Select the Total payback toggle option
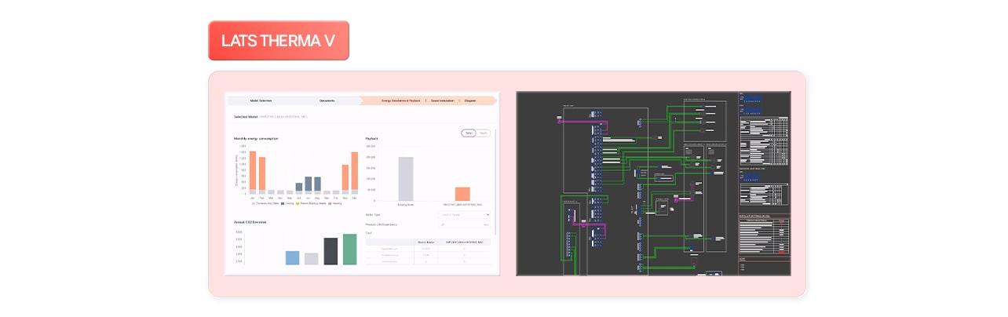 pos(469,133)
